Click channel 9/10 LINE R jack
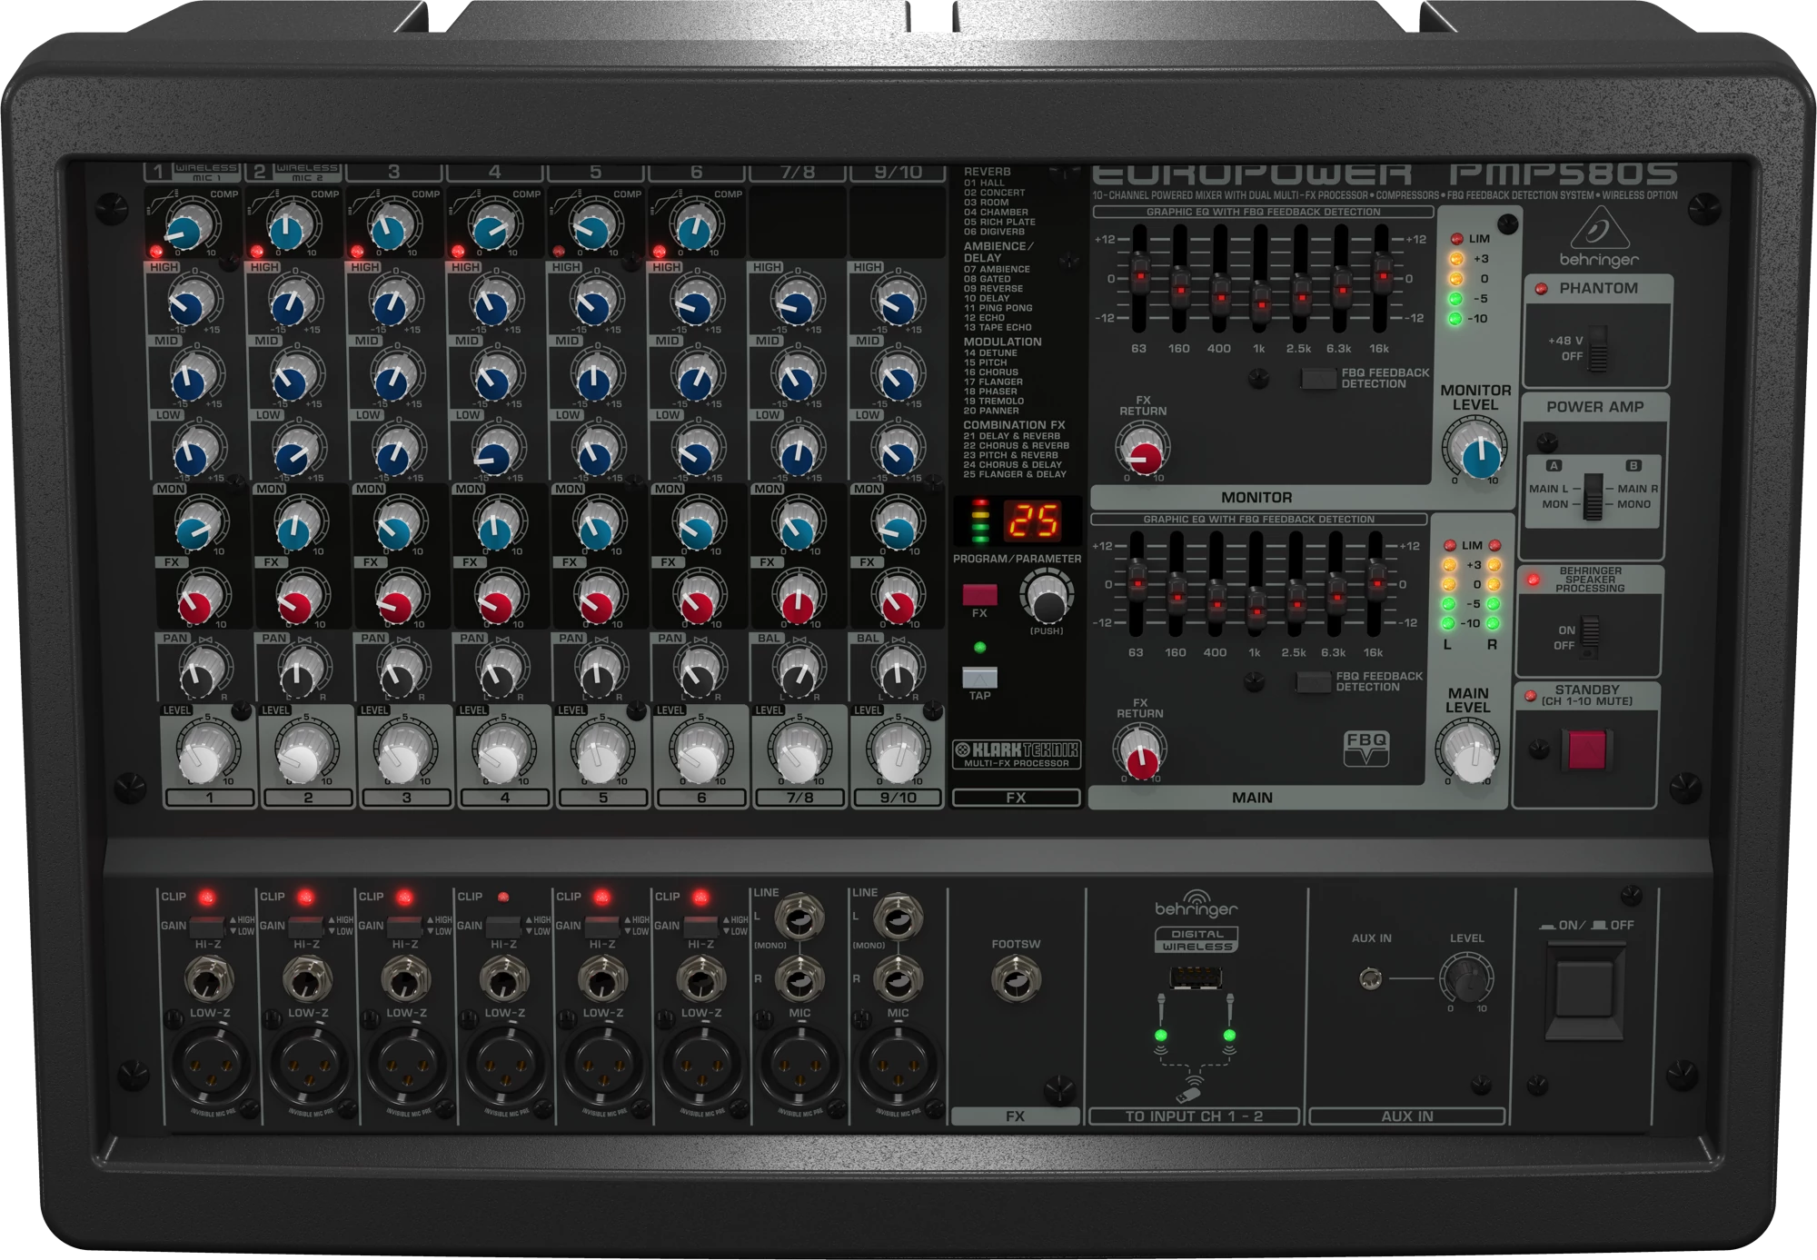The image size is (1817, 1260). (899, 980)
